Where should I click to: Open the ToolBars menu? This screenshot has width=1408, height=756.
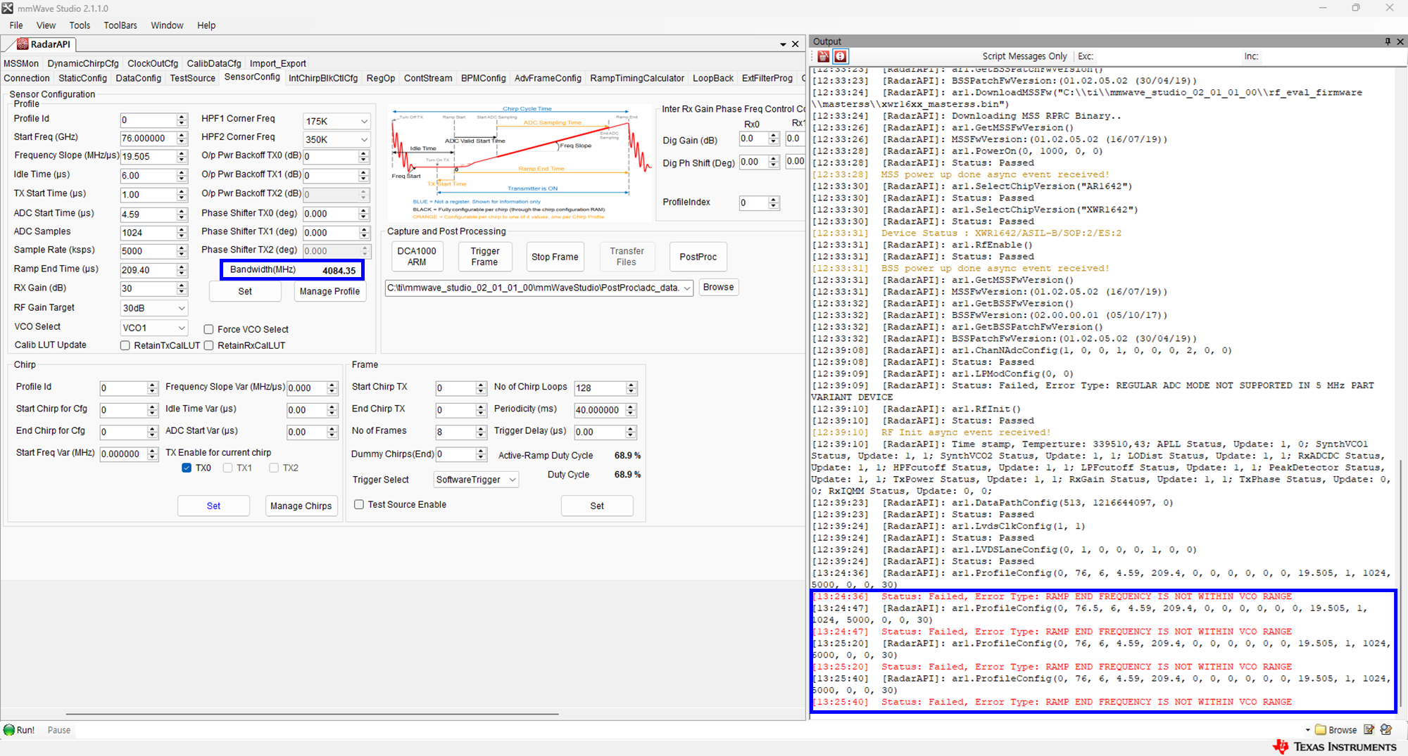tap(120, 25)
